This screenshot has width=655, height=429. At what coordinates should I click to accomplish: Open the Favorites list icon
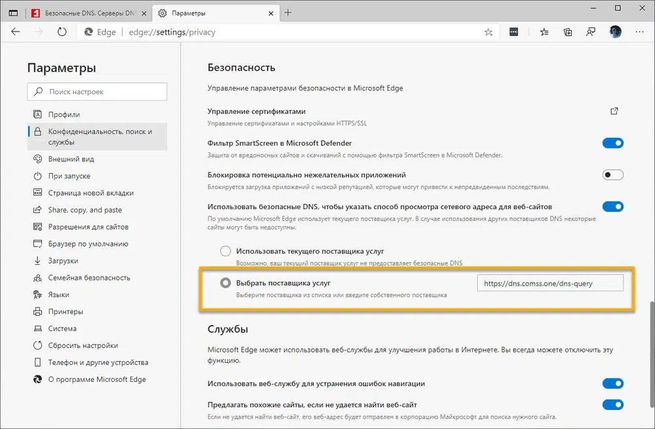point(544,31)
